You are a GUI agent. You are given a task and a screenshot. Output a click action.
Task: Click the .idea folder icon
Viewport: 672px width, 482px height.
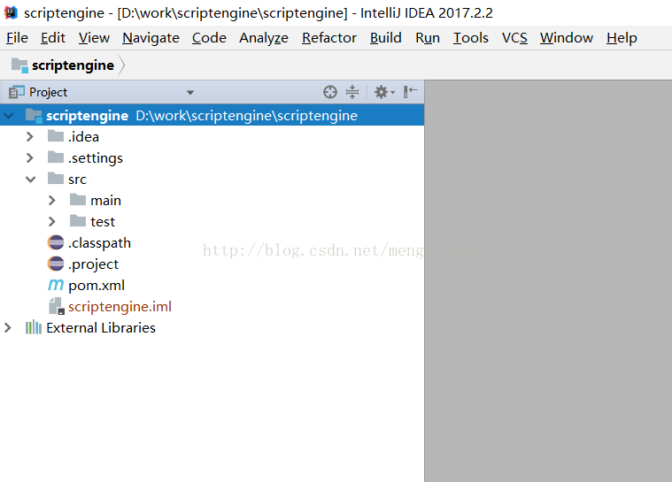tap(56, 136)
